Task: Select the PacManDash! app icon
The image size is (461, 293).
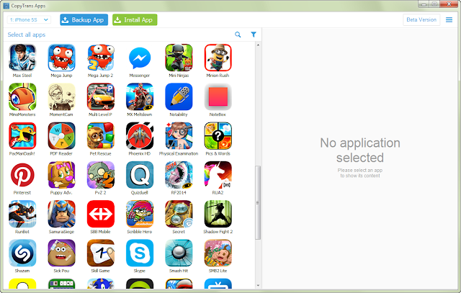Action: tap(22, 136)
